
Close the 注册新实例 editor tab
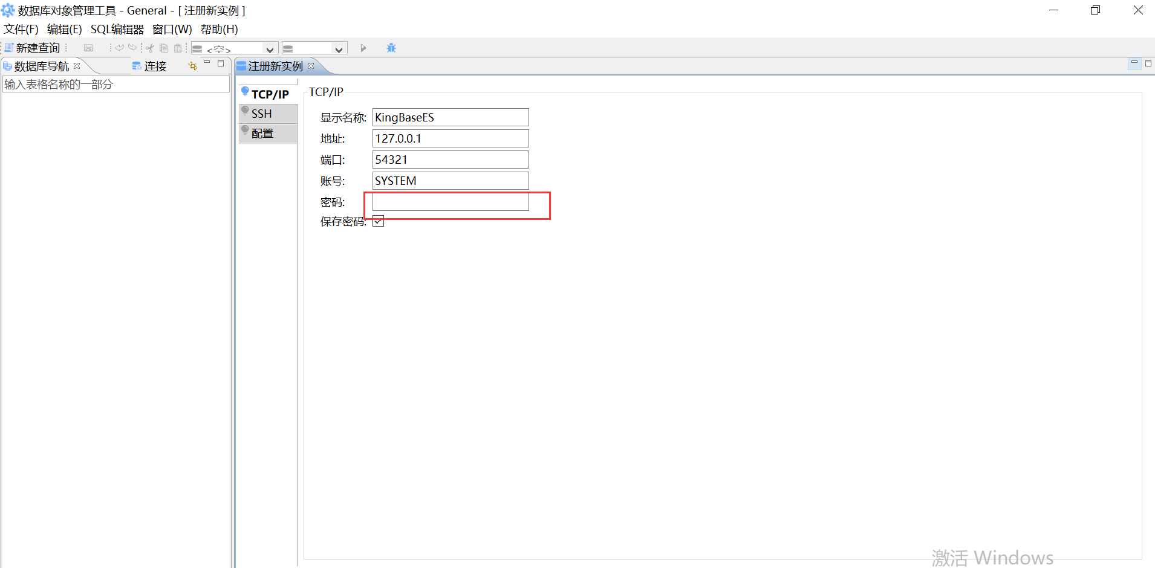(311, 65)
